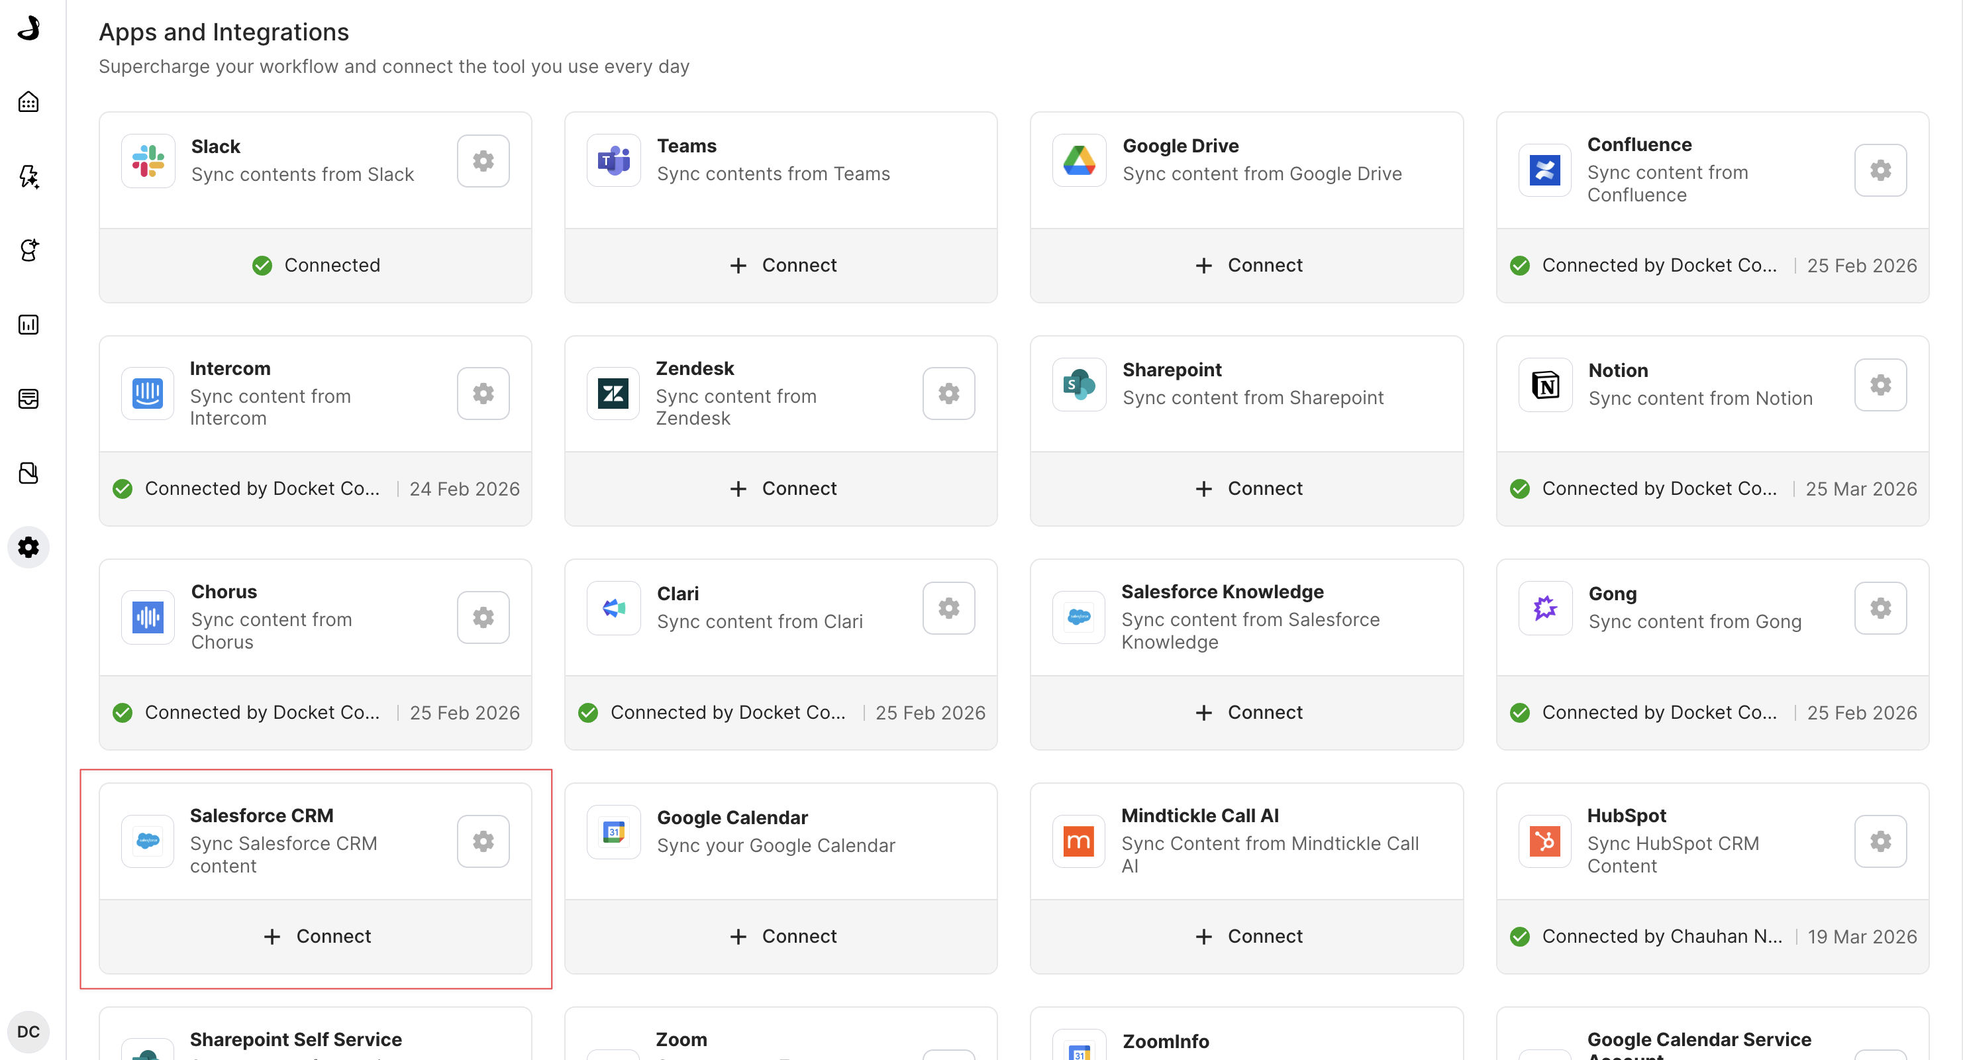
Task: Click the Gong app logo
Action: click(1544, 608)
